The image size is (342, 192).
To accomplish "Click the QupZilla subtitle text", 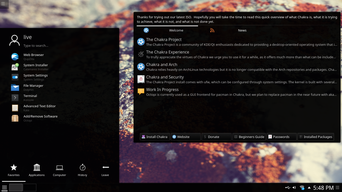I will click(29, 59).
